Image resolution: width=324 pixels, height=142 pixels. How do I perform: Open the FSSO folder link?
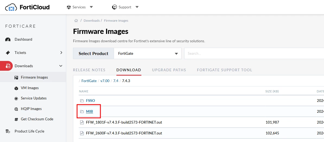click(x=91, y=101)
